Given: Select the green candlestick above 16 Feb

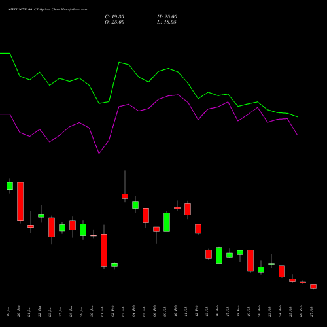Looking at the screenshot, I should 219,255.
